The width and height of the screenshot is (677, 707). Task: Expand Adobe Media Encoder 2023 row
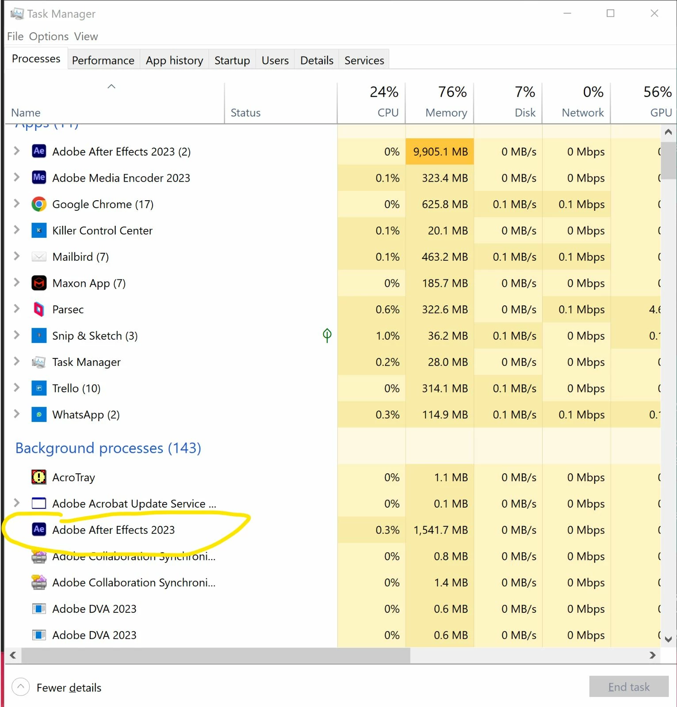click(x=17, y=178)
